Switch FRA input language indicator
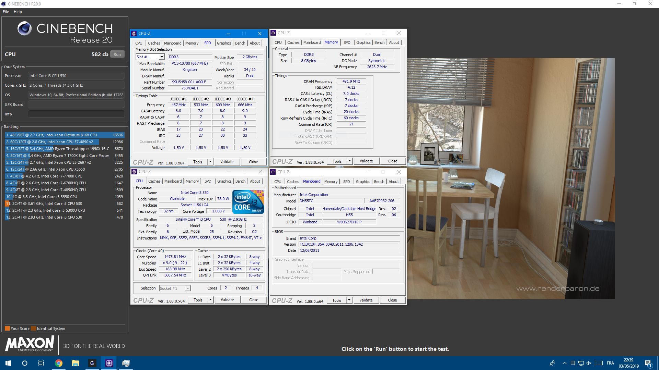Viewport: 659px width, 370px height. pos(610,363)
